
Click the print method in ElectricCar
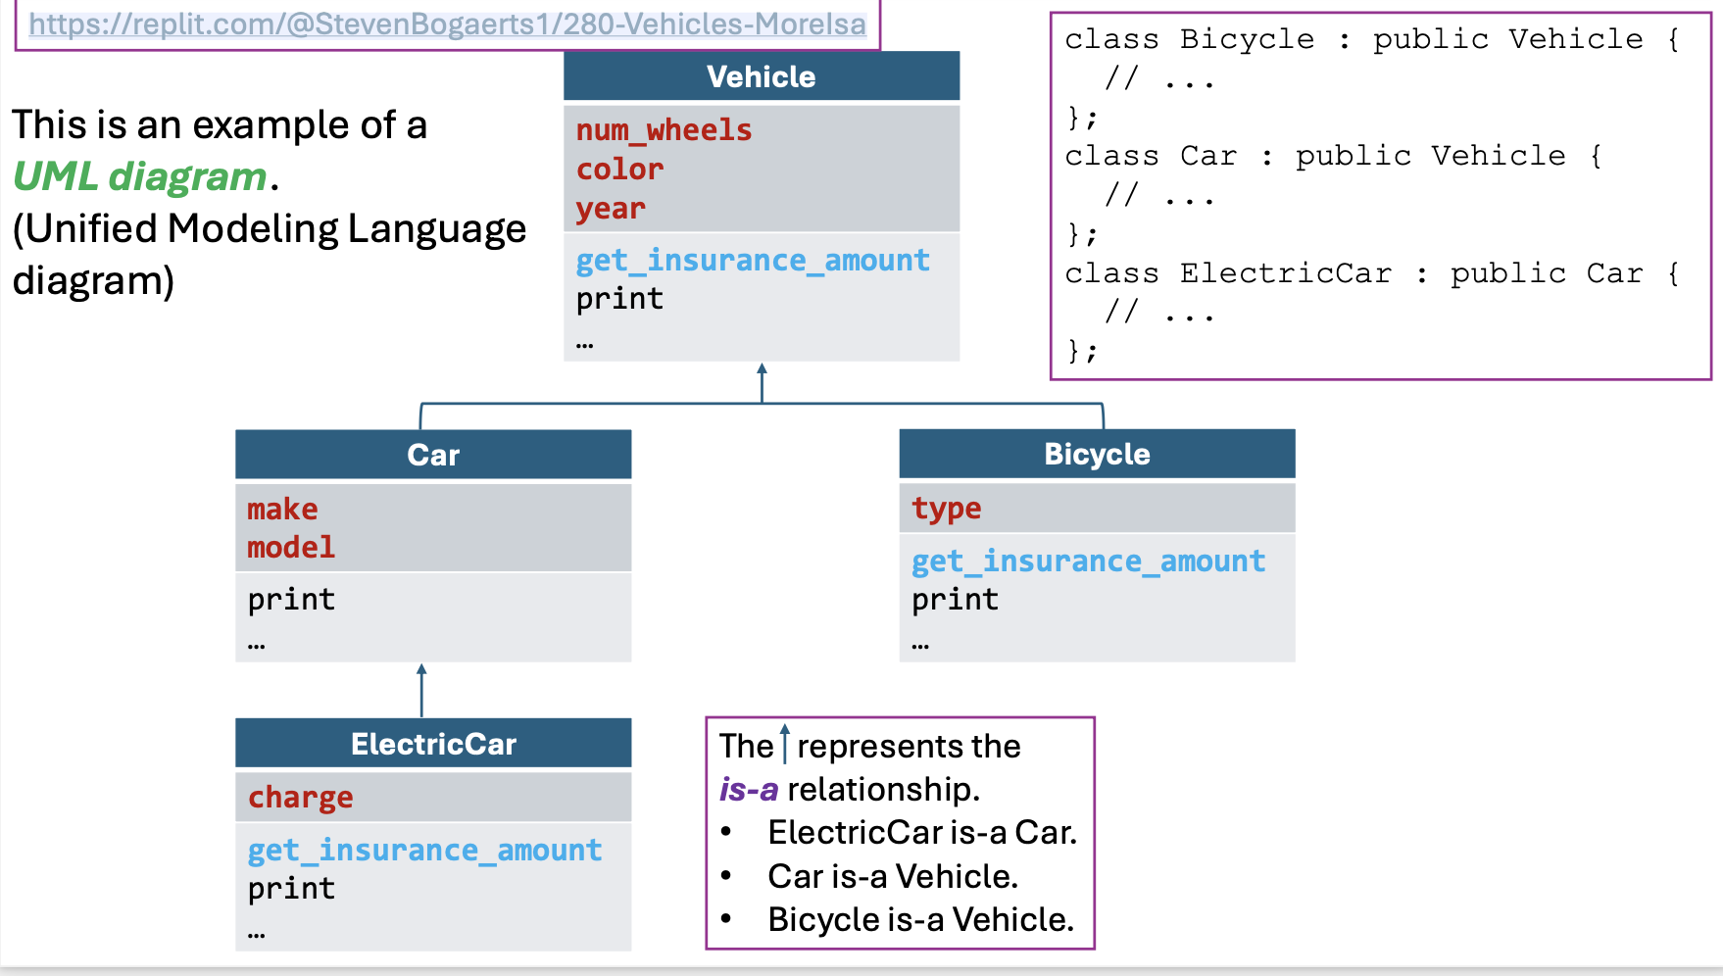(x=291, y=889)
